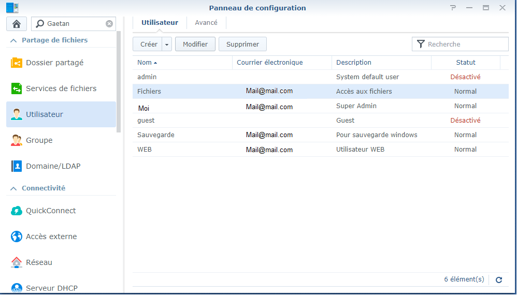Click the refresh icon at bottom right
This screenshot has height=296, width=517.
coord(499,279)
